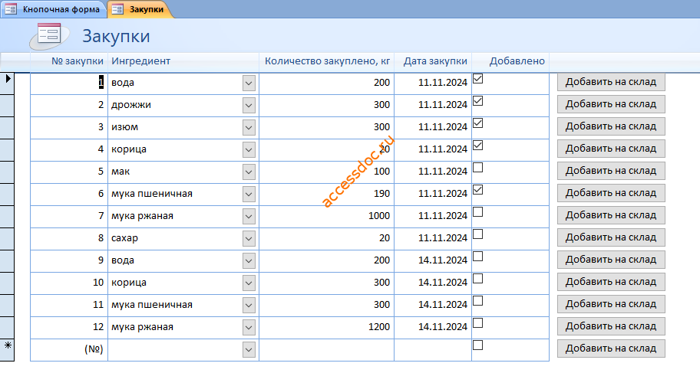700x373 pixels.
Task: Tick the Добавлено checkbox in the new record row
Action: tap(477, 345)
